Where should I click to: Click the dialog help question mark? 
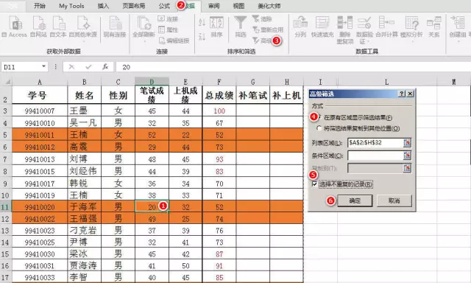[x=402, y=94]
